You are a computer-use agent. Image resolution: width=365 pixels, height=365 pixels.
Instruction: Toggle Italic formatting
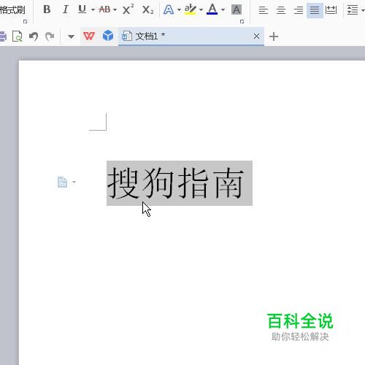65,9
